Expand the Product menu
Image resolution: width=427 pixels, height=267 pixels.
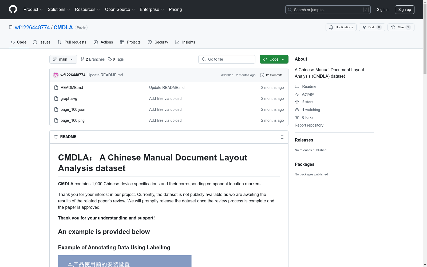[33, 9]
